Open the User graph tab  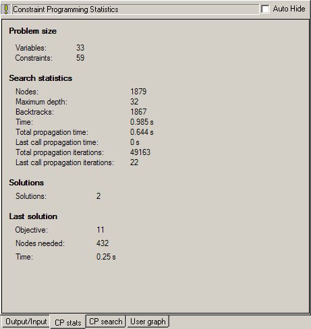tap(148, 322)
